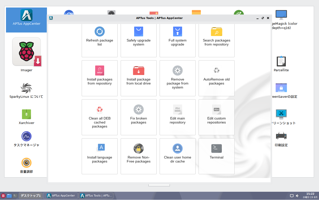Run Clean user home dir cache

click(x=178, y=156)
